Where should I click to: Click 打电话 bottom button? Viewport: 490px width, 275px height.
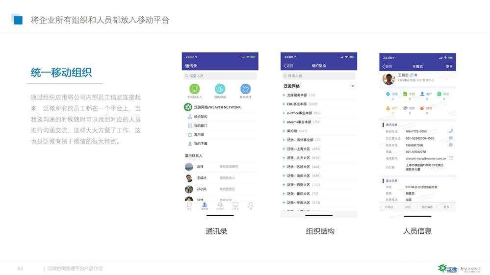[x=389, y=207]
